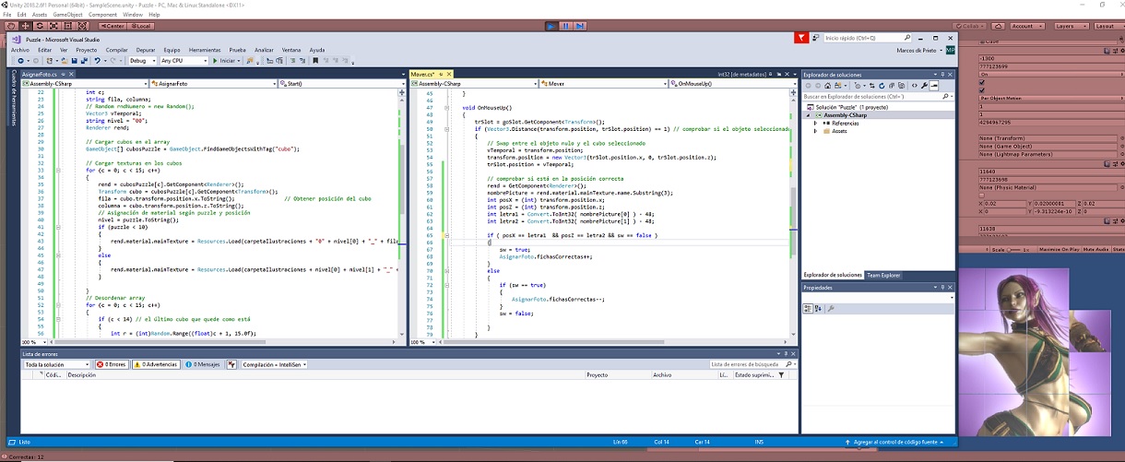Open Depurar menu in Visual Studio
Screen dimensions: 1125x462
(x=146, y=50)
